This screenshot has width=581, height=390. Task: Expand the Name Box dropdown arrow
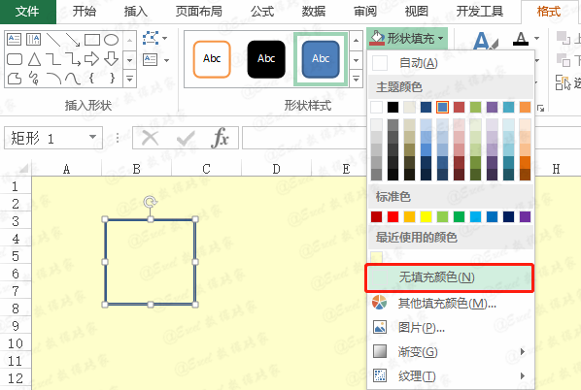pos(92,138)
